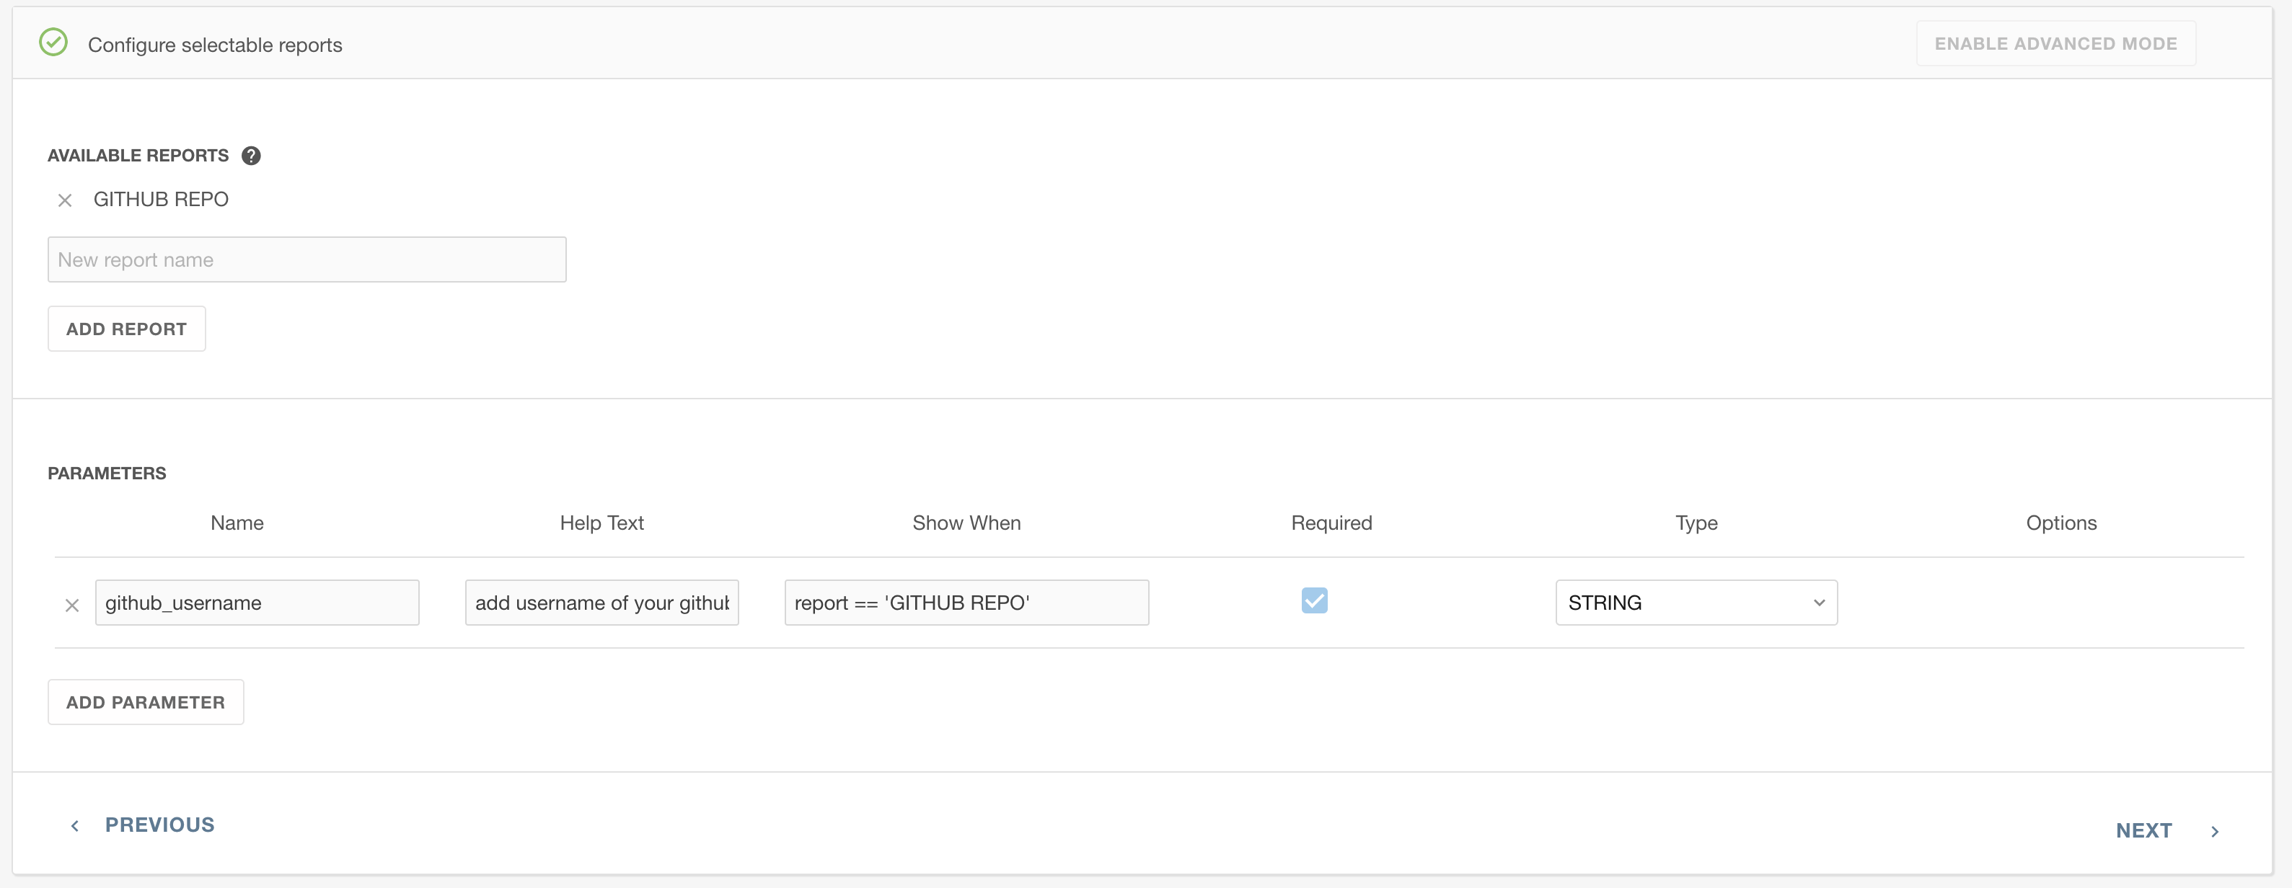This screenshot has width=2292, height=888.
Task: Remove the GITHUB REPO report
Action: click(x=65, y=201)
